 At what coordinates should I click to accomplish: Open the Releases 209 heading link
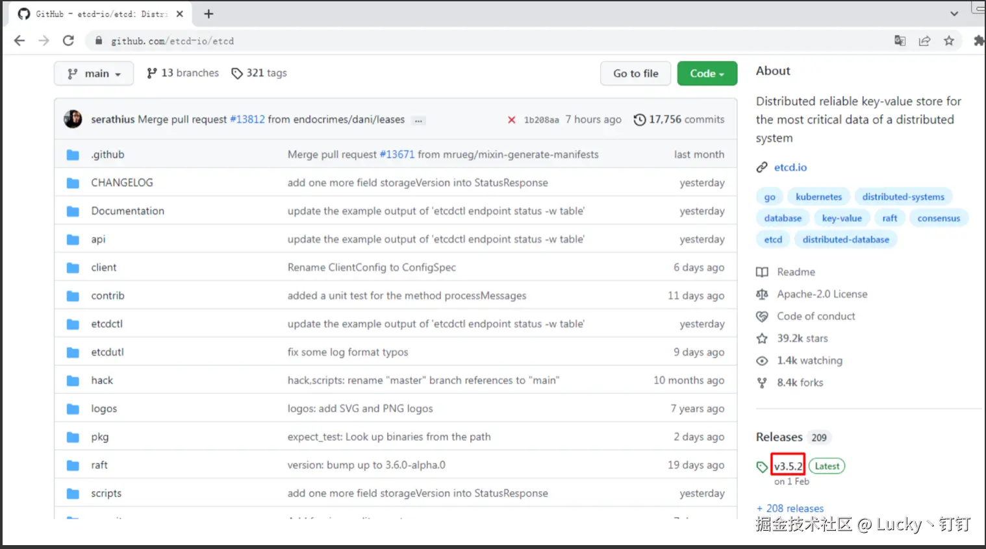(x=793, y=437)
